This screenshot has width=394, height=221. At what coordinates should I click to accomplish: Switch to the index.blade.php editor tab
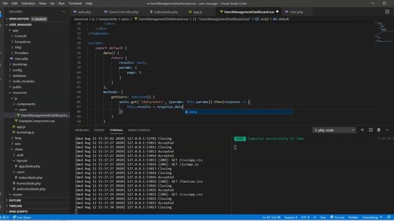click(166, 12)
